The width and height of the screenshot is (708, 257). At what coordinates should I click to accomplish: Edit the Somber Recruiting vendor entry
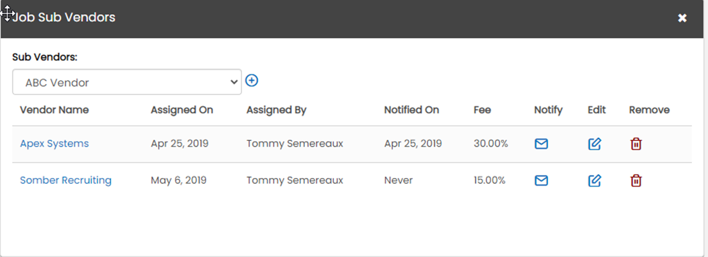coord(594,181)
